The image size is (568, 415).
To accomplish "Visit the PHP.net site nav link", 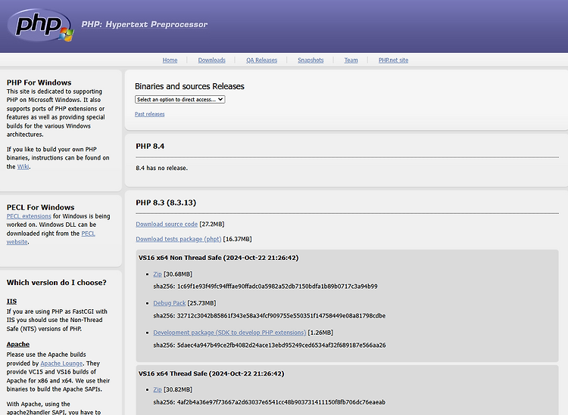I will click(x=393, y=60).
